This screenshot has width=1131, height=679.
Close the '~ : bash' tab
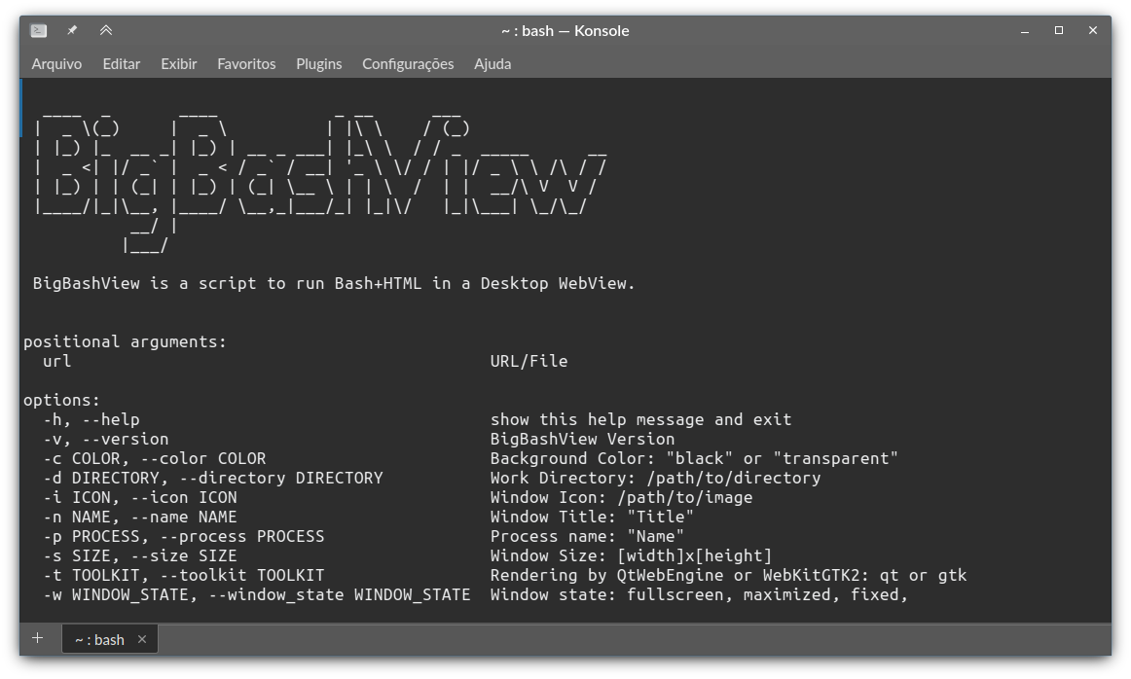[x=142, y=639]
